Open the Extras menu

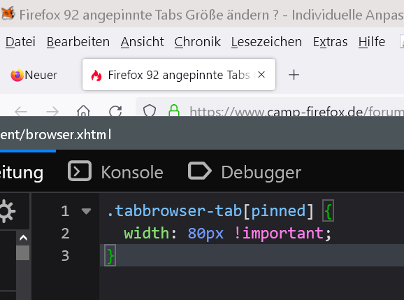pyautogui.click(x=330, y=42)
